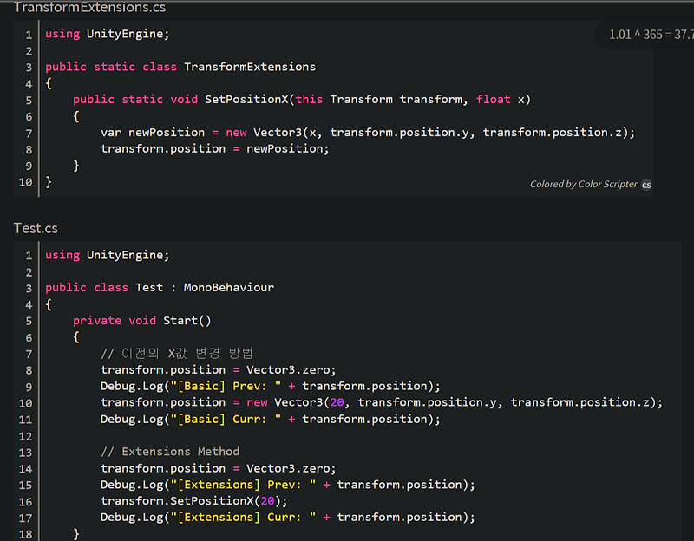This screenshot has width=694, height=541.
Task: Click the '1.01 ^ 365 = 37.7' blog label
Action: pos(651,35)
